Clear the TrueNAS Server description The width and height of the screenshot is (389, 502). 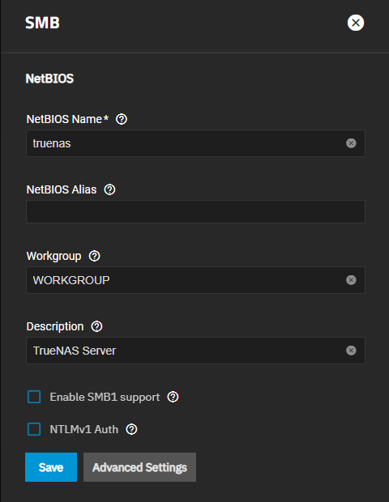(351, 351)
